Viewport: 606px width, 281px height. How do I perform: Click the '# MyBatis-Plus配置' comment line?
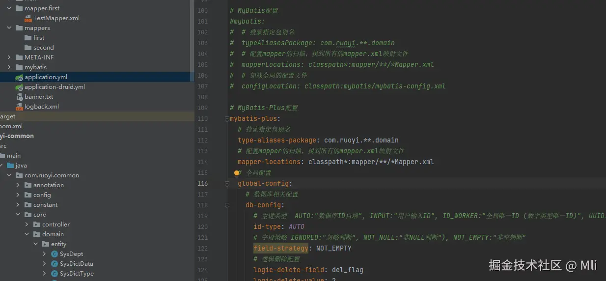(x=264, y=108)
